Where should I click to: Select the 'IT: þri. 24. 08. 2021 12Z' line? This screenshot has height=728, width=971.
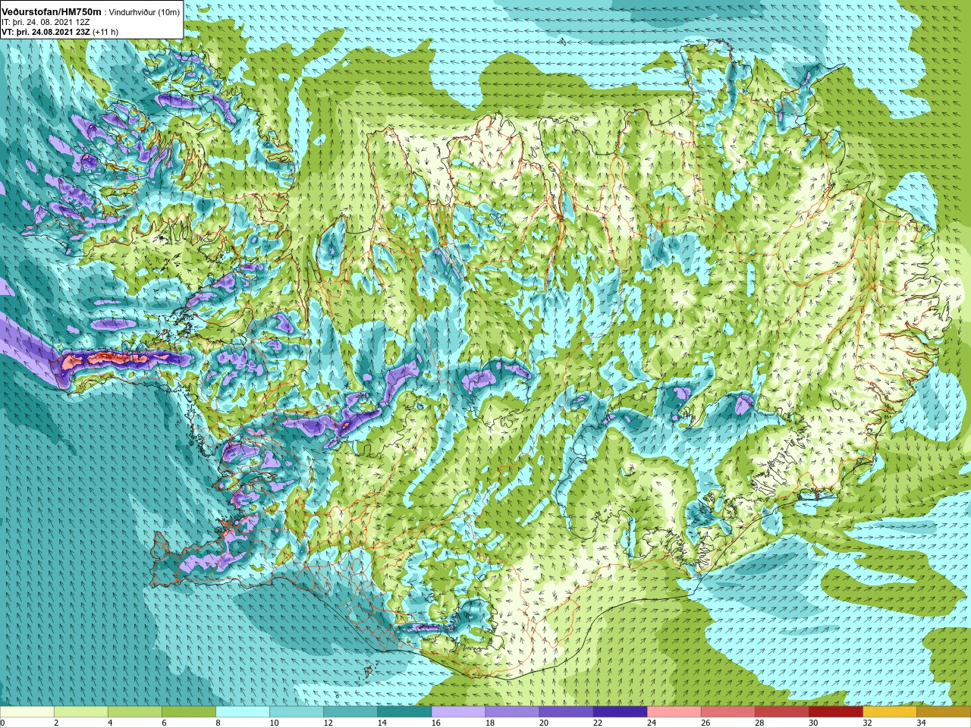pyautogui.click(x=46, y=22)
